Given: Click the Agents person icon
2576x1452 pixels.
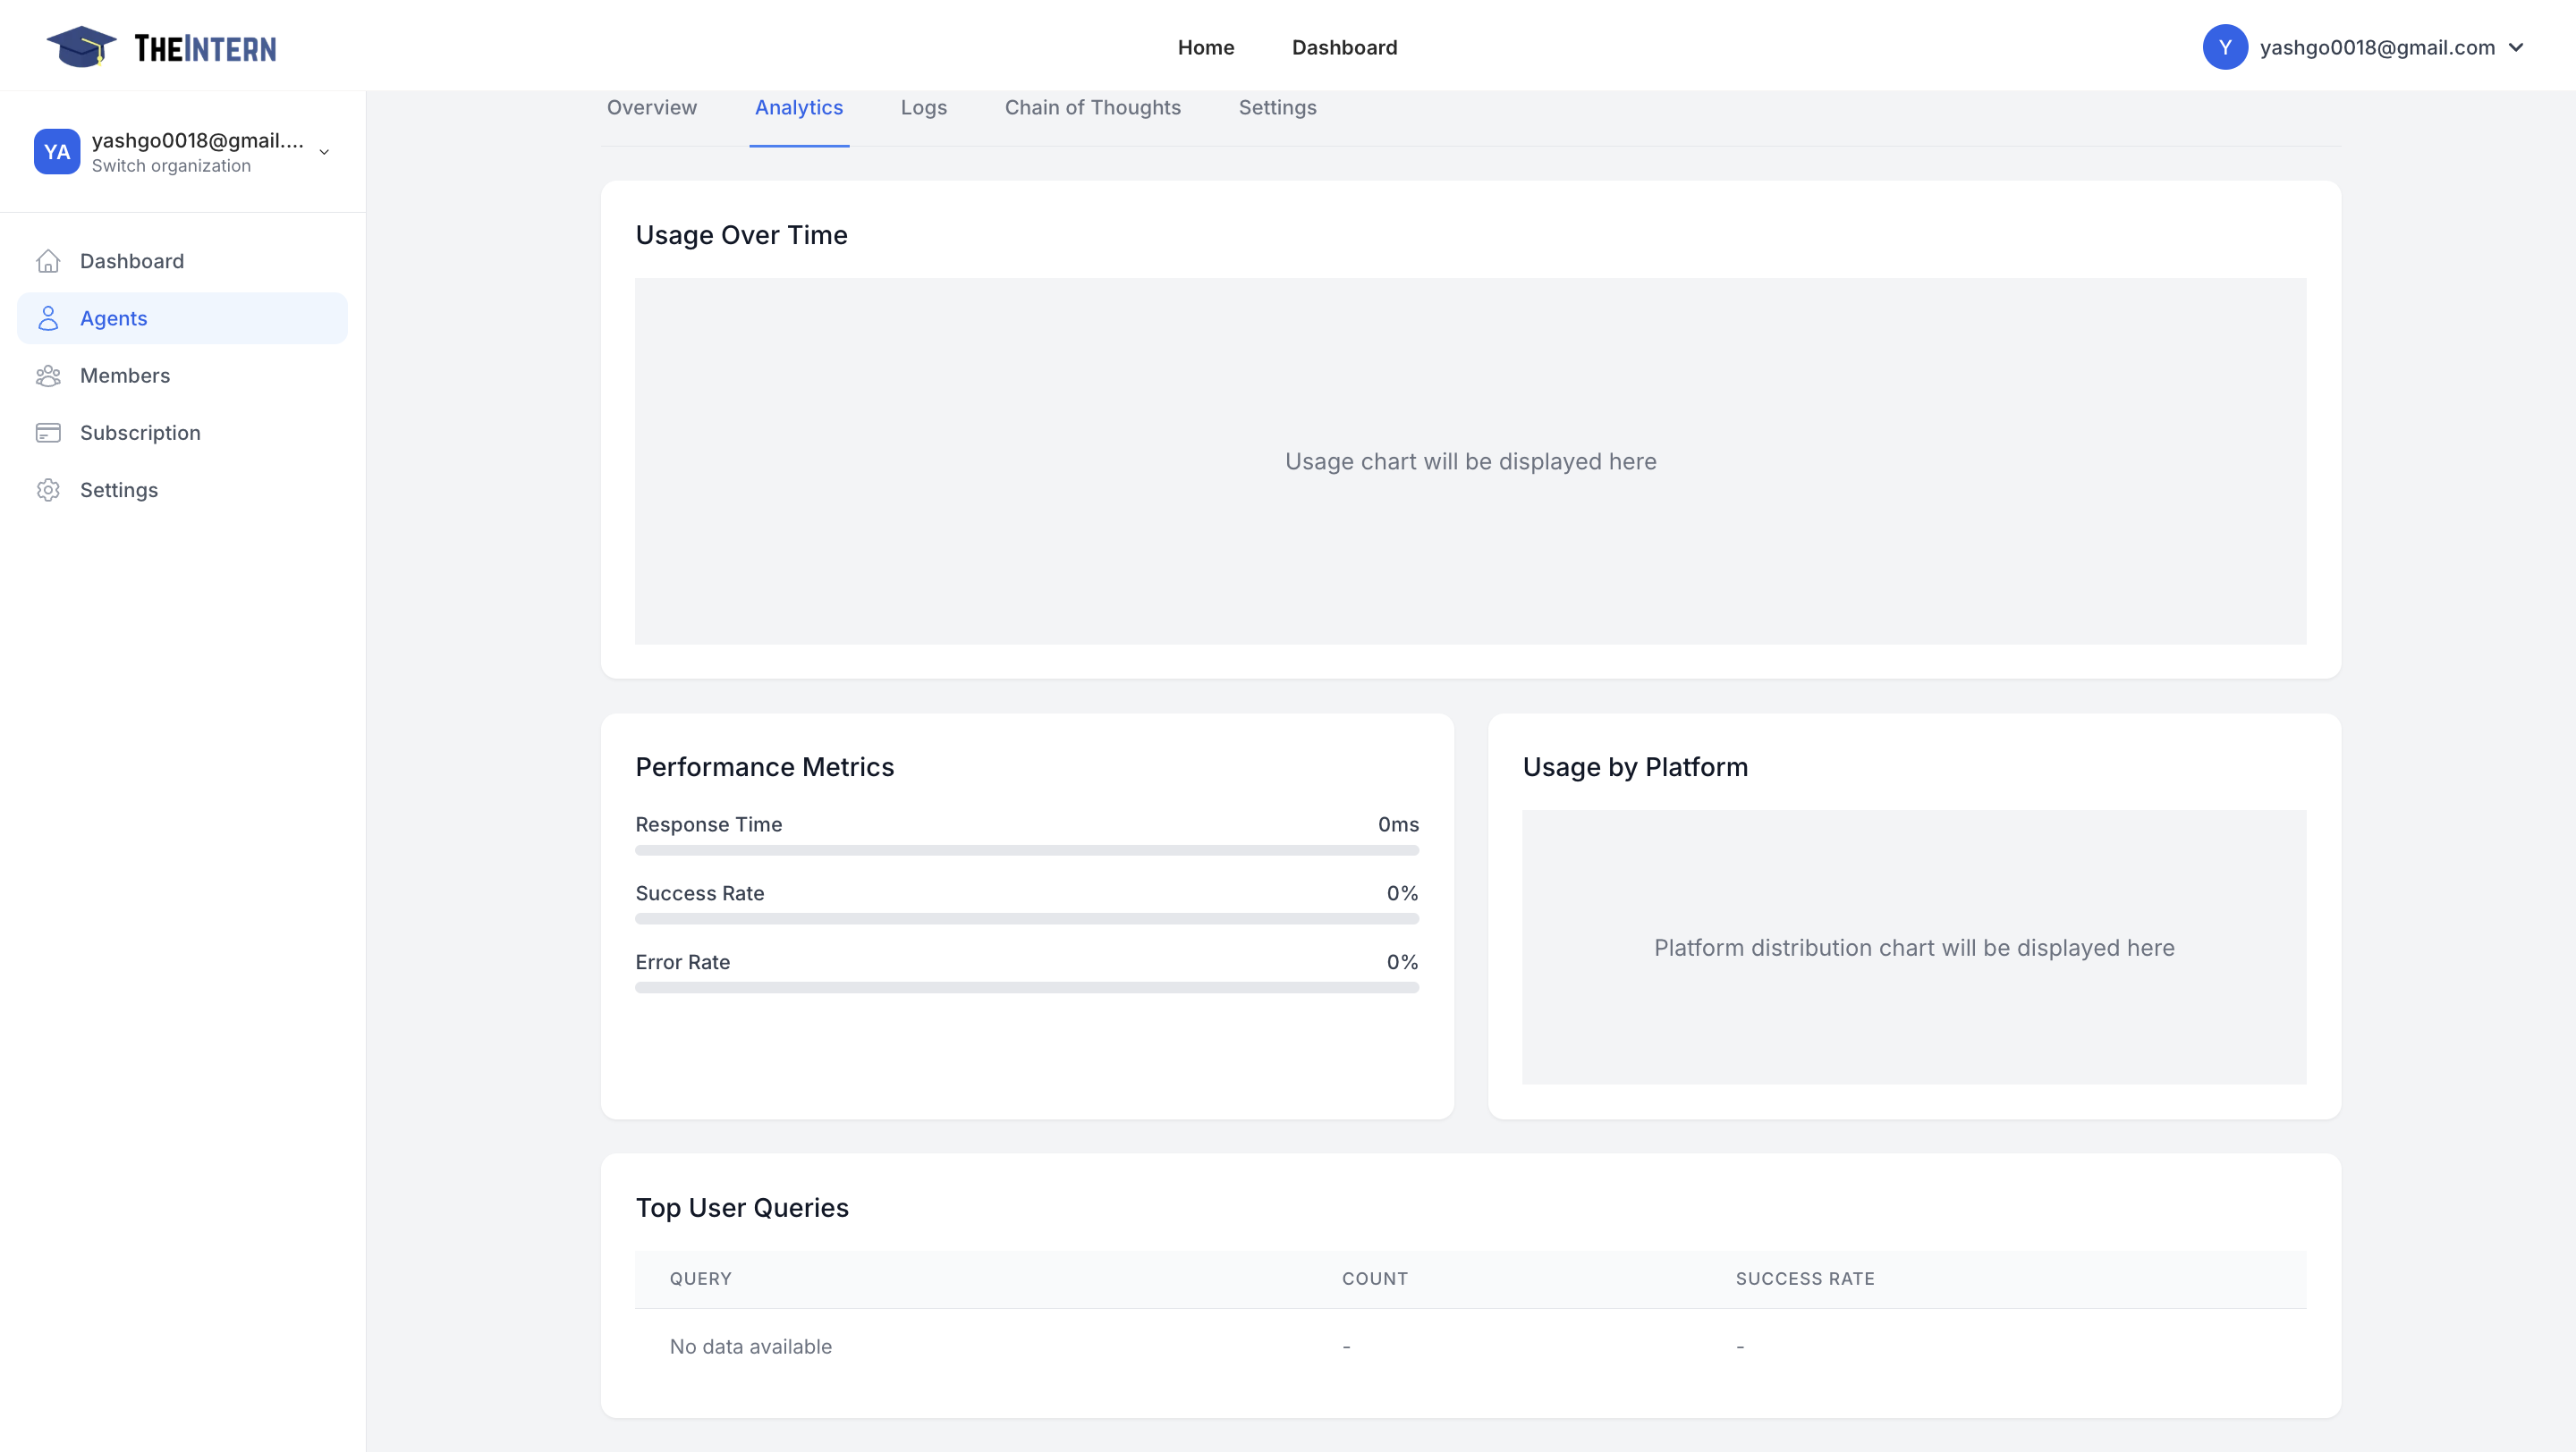Looking at the screenshot, I should (x=48, y=317).
